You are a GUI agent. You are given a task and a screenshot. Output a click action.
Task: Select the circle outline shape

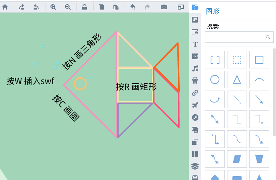[x=215, y=79]
